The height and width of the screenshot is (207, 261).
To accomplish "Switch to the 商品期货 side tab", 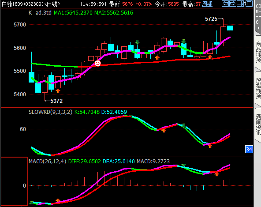I will pos(258,52).
